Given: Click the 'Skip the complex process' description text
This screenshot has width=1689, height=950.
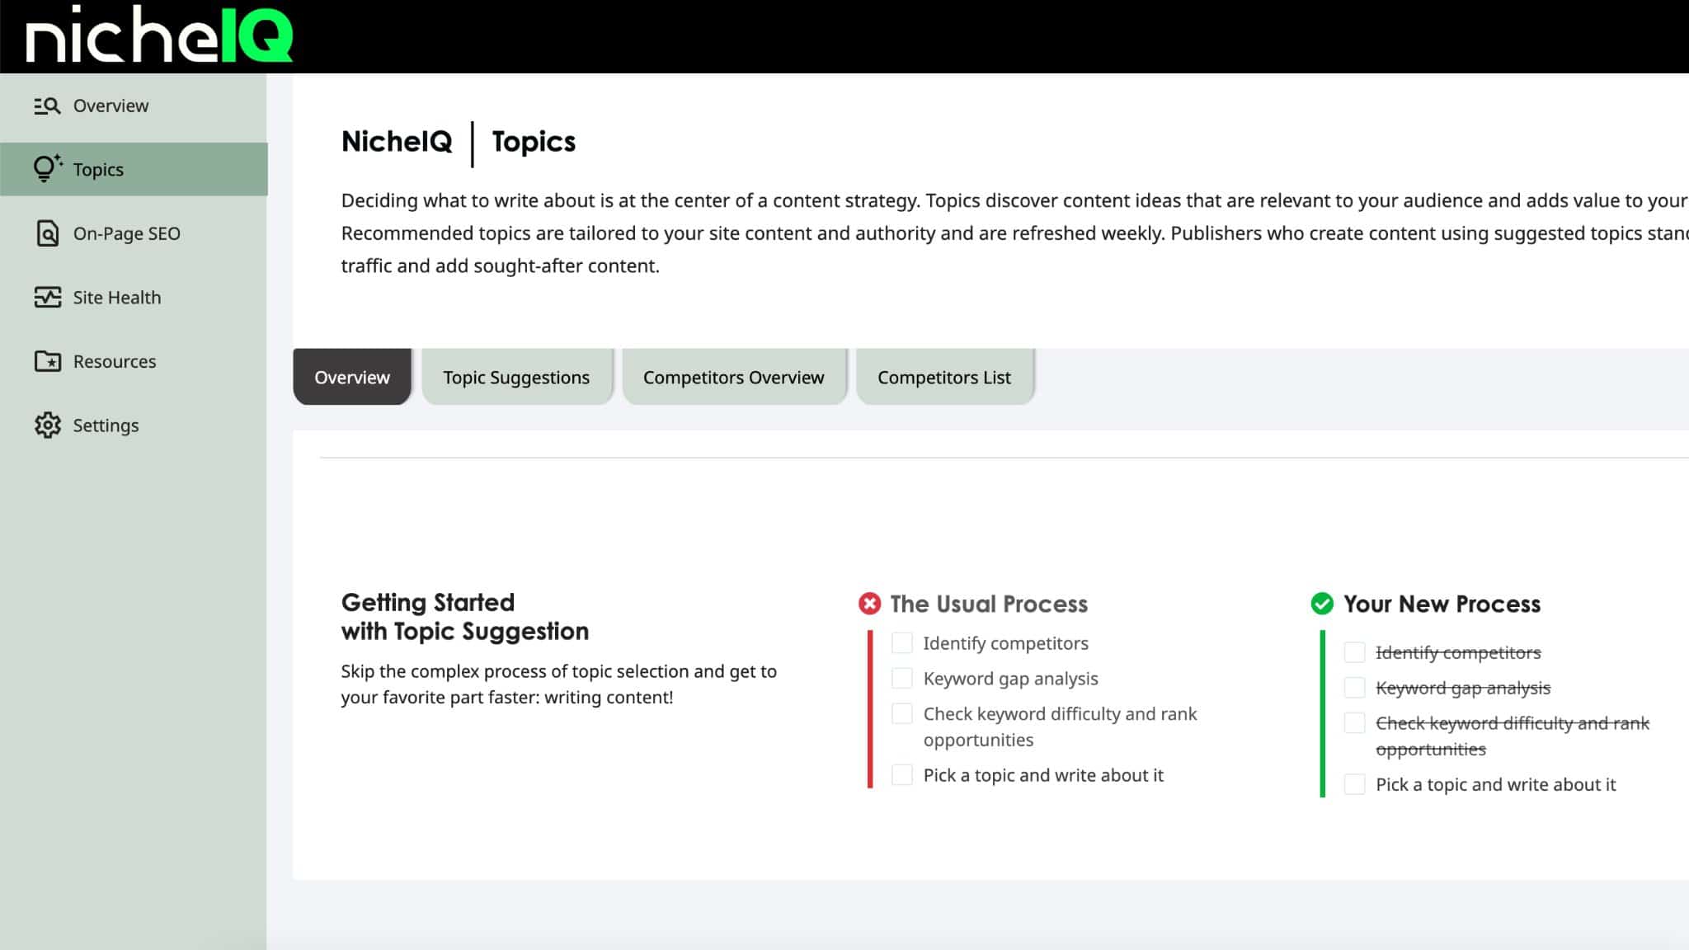Looking at the screenshot, I should tap(559, 684).
